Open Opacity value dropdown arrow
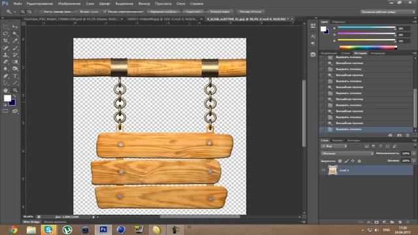Screen dimensions: 418x235 413,153
